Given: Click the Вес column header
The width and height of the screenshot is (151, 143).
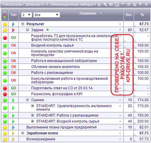Looking at the screenshot, I should [129, 15].
